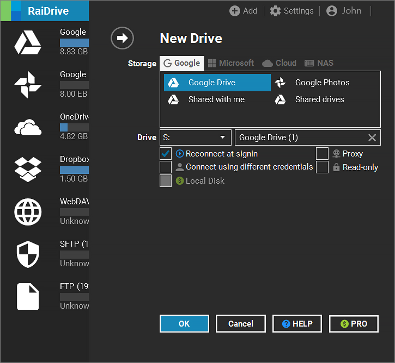Switch to the NAS storage tab
Image resolution: width=395 pixels, height=363 pixels.
[319, 63]
